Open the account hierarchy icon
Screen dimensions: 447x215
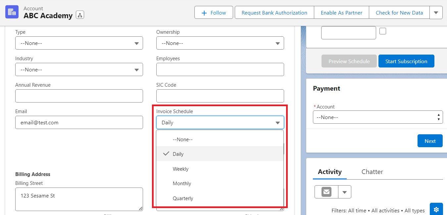click(80, 15)
